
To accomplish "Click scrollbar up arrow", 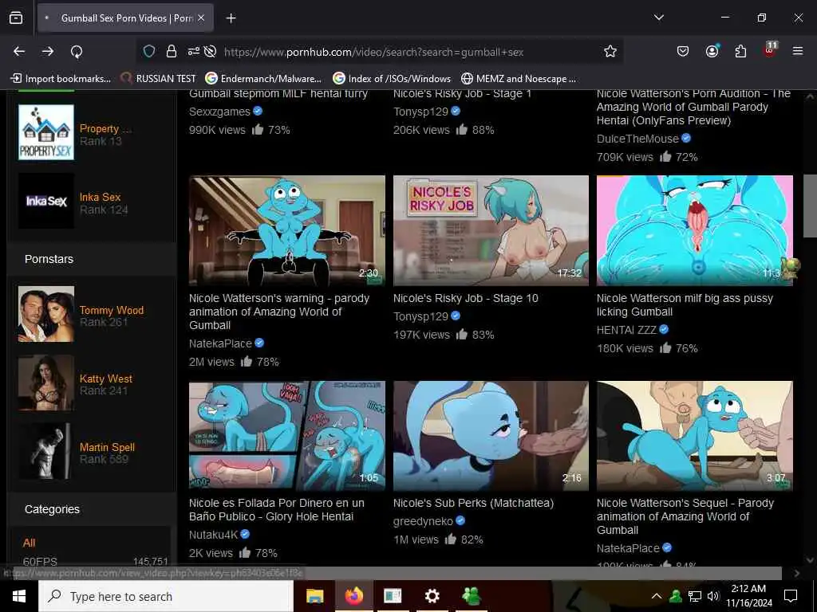I will coord(810,96).
